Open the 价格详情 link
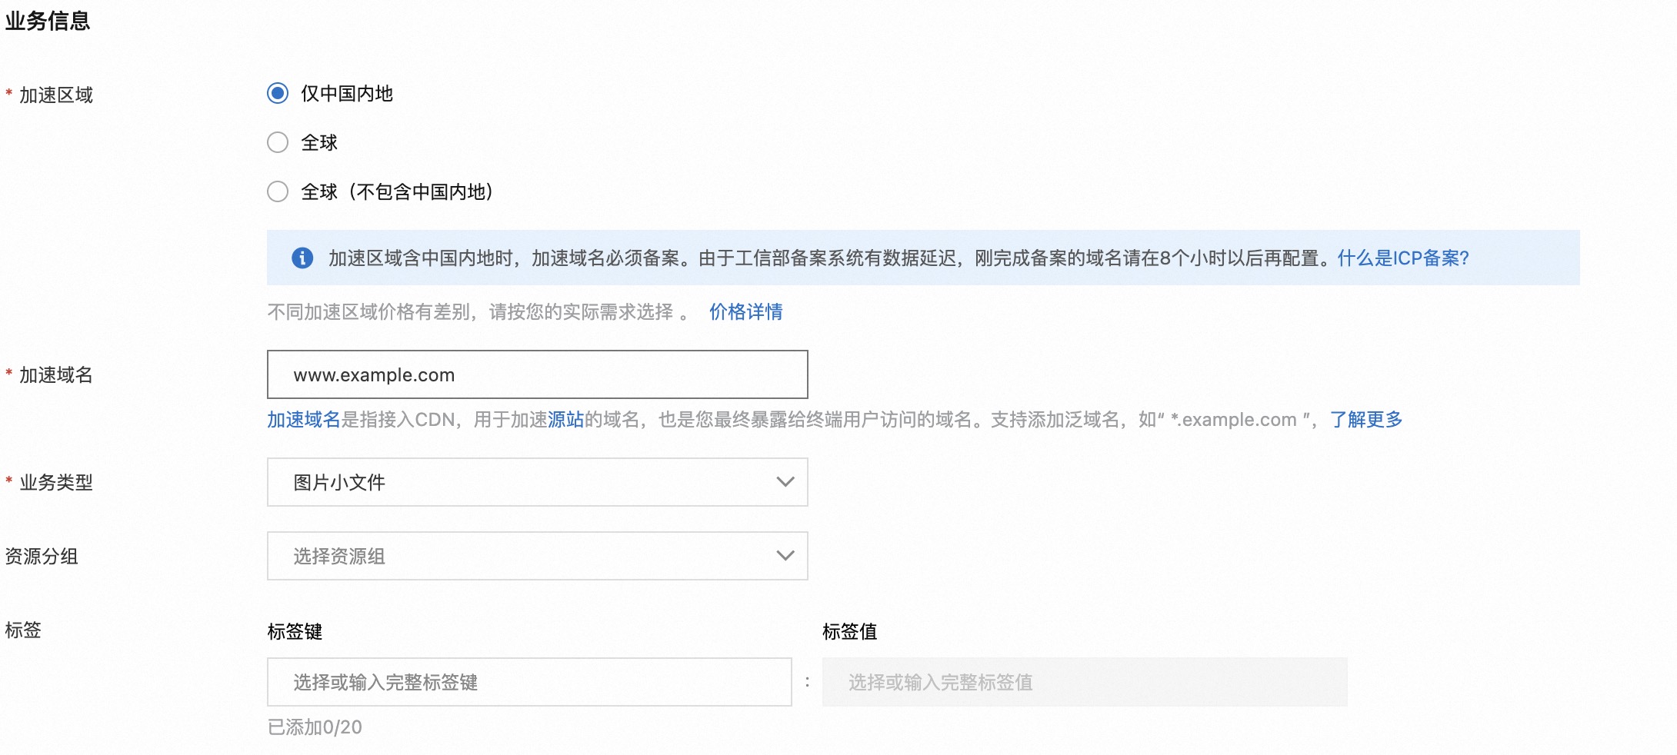Viewport: 1677px width, 755px height. [745, 311]
